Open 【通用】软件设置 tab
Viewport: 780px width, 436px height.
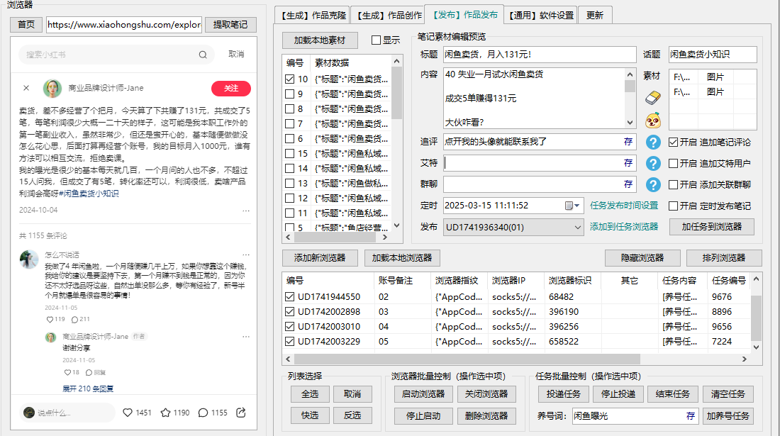coord(541,16)
